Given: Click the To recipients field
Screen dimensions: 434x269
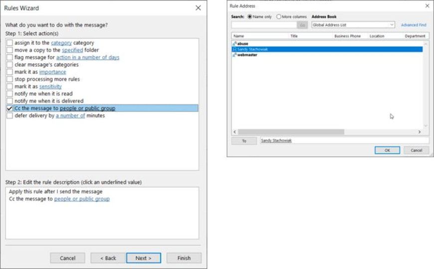Looking at the screenshot, I should (344, 140).
